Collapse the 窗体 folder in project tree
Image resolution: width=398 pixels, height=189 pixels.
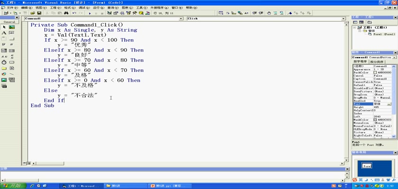click(359, 31)
